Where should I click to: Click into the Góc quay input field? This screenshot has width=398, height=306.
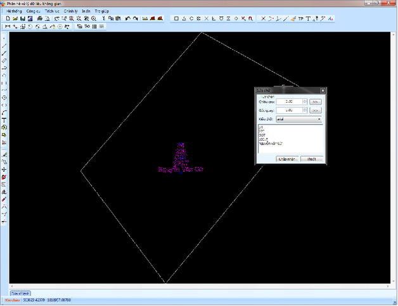(290, 110)
